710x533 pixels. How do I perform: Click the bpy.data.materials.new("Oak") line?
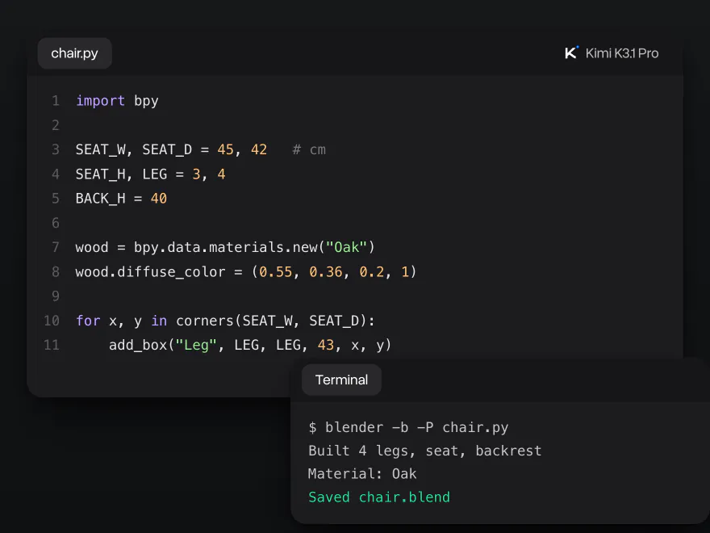pos(225,247)
